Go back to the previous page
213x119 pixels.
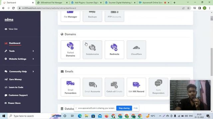tap(3, 8)
